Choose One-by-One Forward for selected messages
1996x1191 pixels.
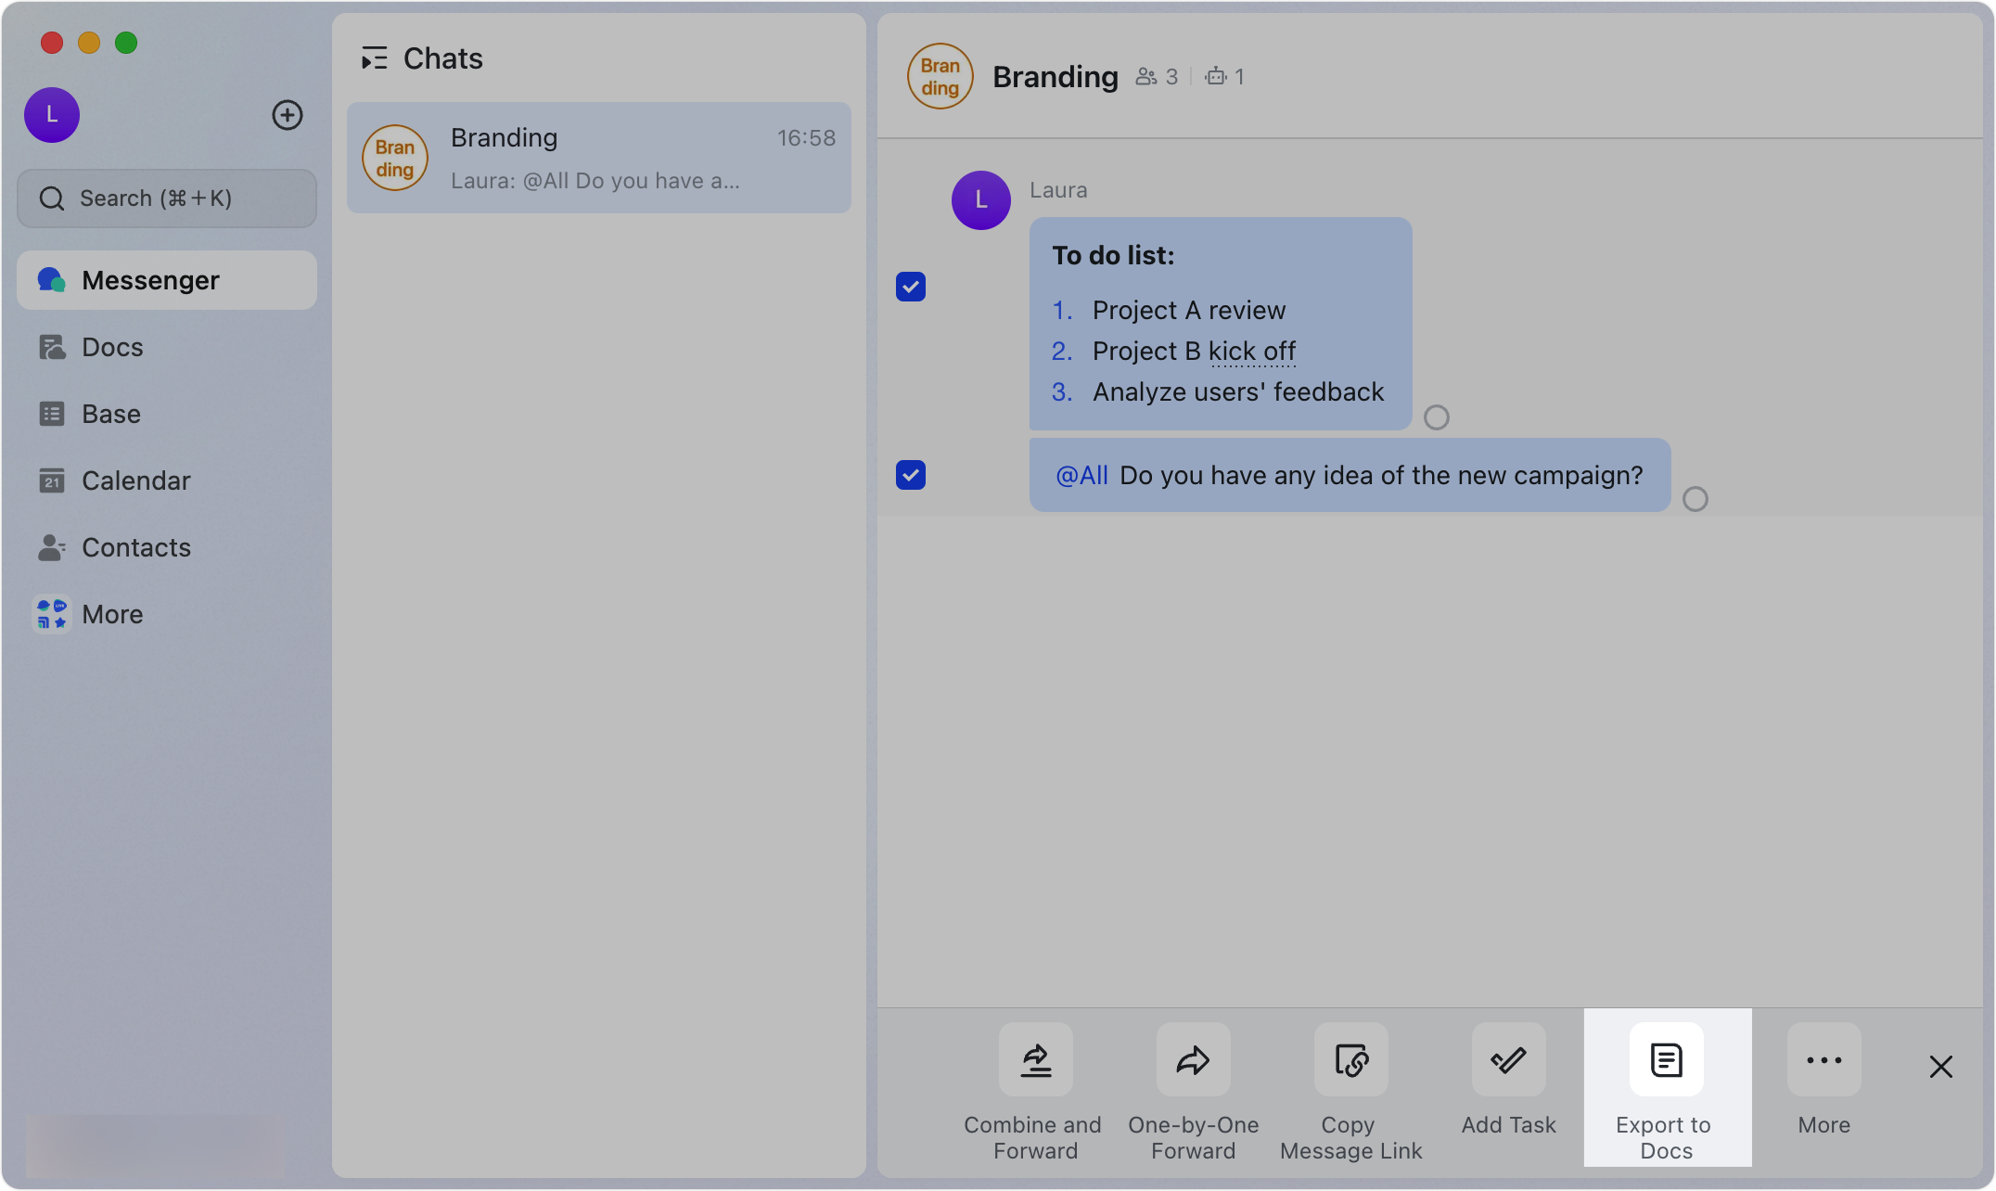pos(1193,1087)
